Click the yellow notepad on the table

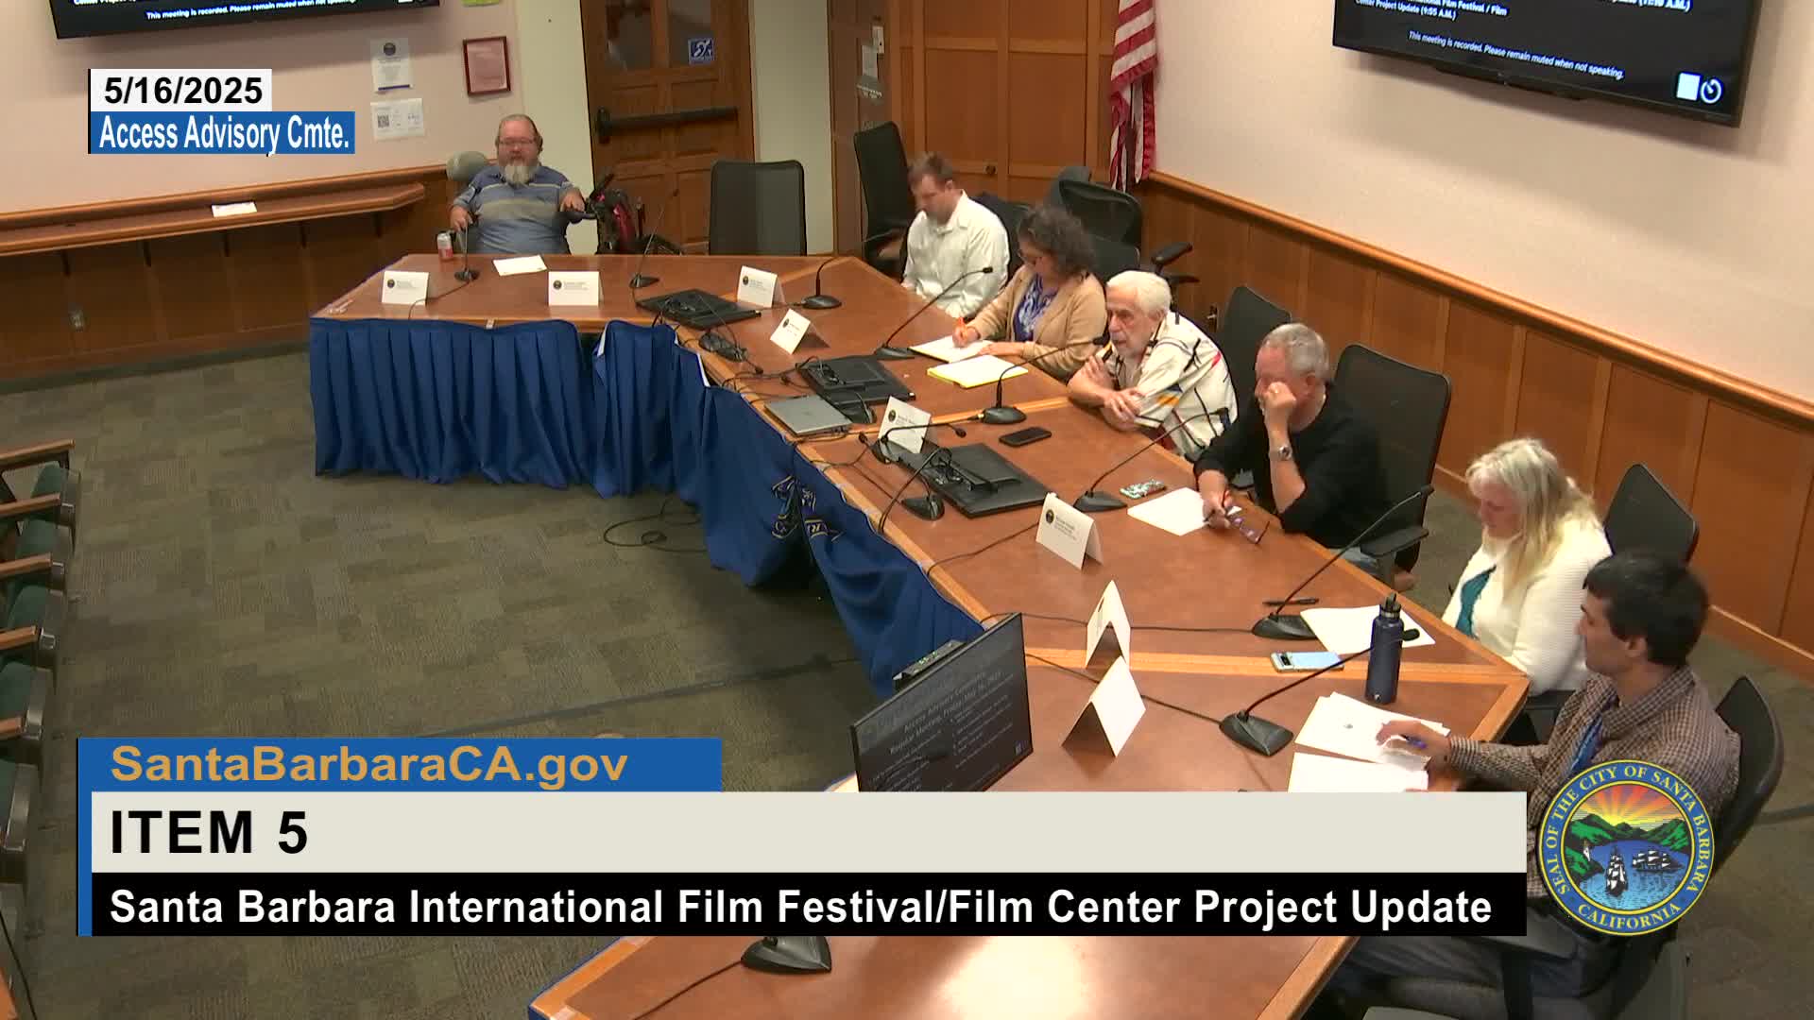click(976, 370)
